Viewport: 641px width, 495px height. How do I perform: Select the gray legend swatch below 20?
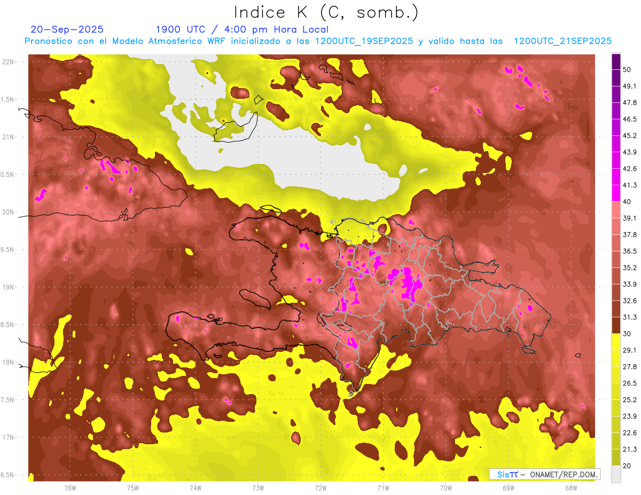pos(616,474)
